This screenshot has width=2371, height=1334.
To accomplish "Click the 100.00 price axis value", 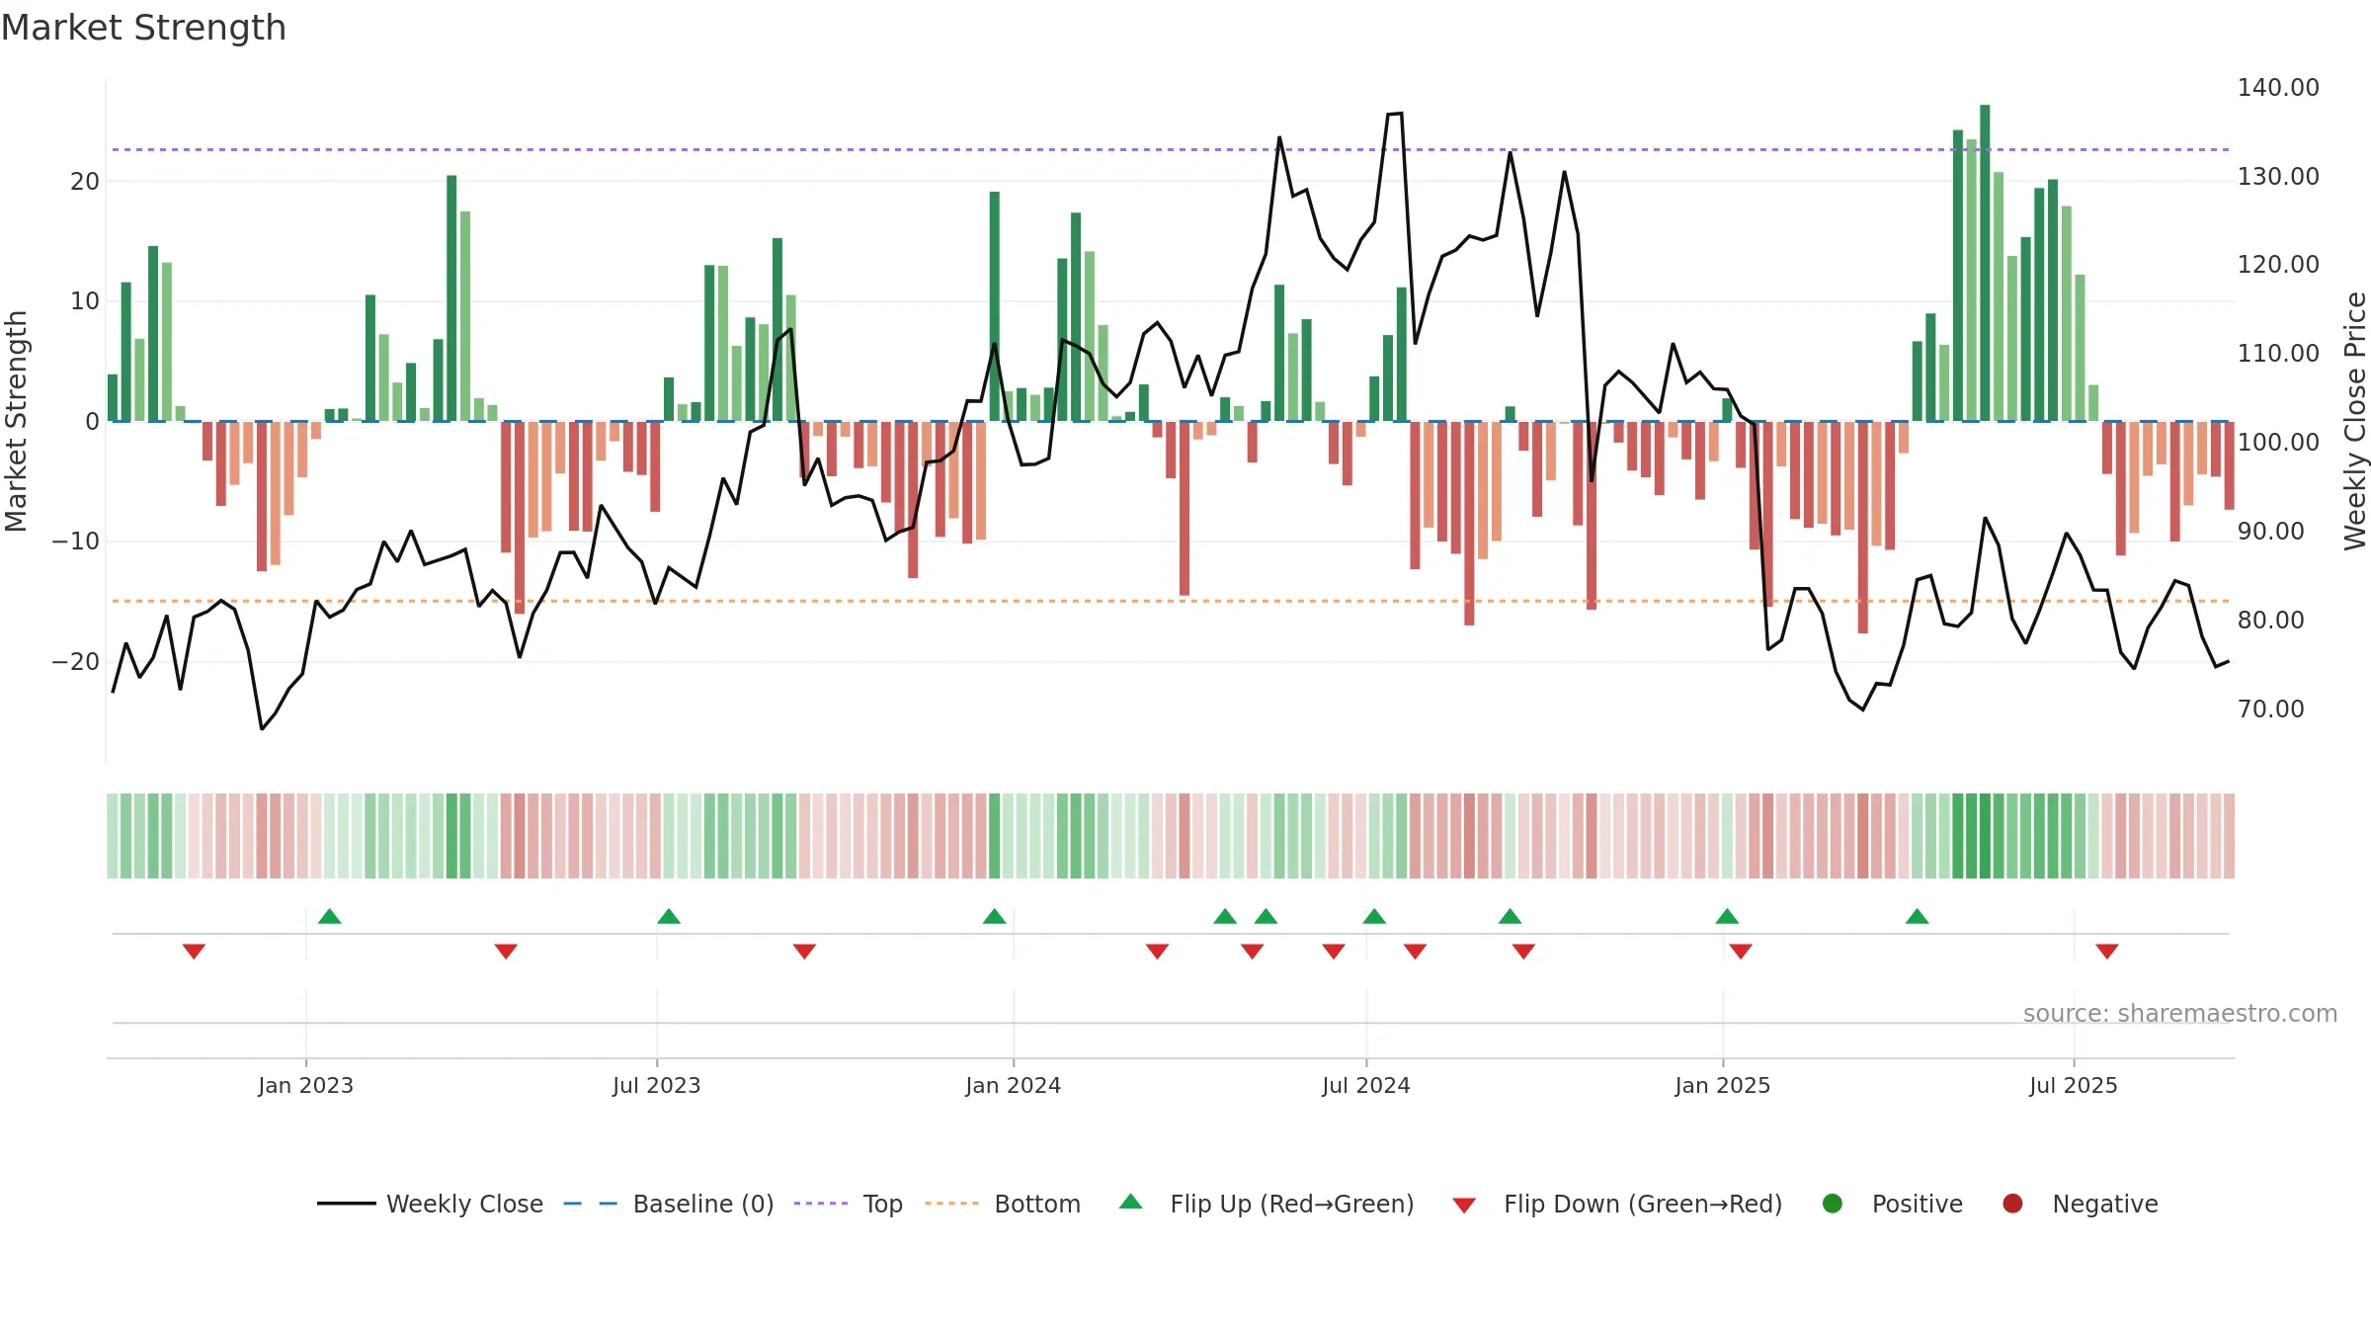I will [2278, 442].
